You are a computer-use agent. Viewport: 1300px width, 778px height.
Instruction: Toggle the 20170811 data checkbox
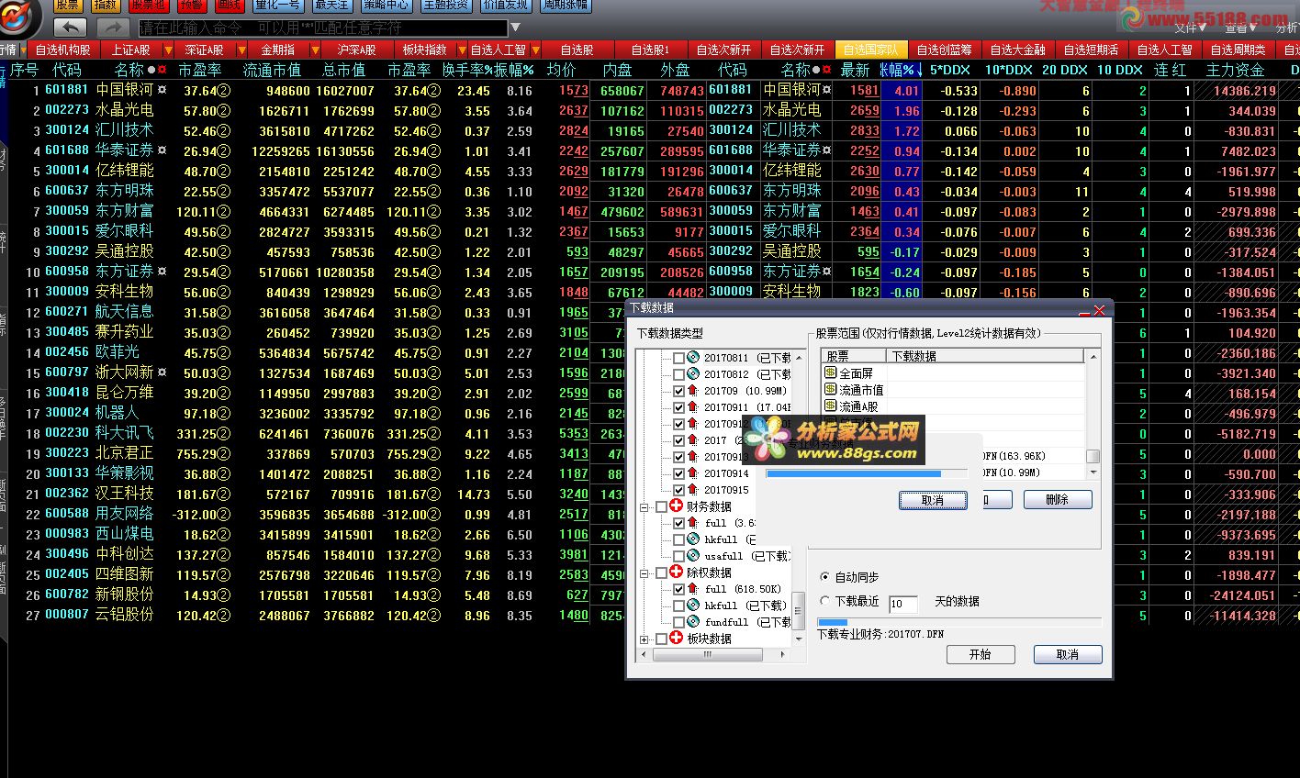679,358
